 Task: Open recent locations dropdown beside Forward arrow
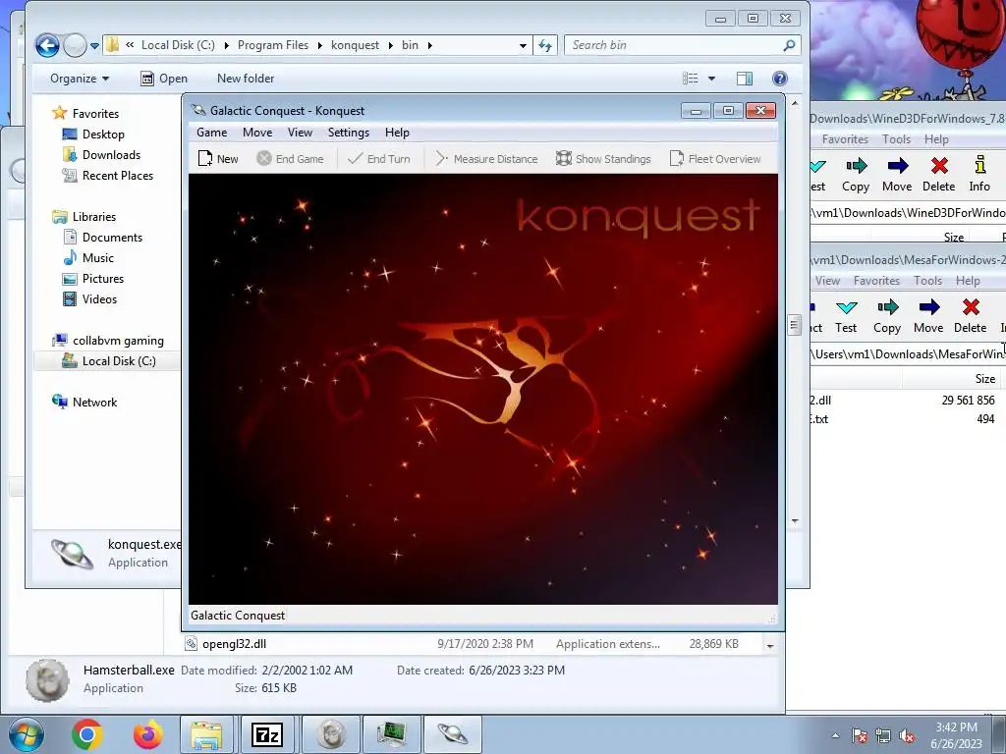(x=95, y=45)
